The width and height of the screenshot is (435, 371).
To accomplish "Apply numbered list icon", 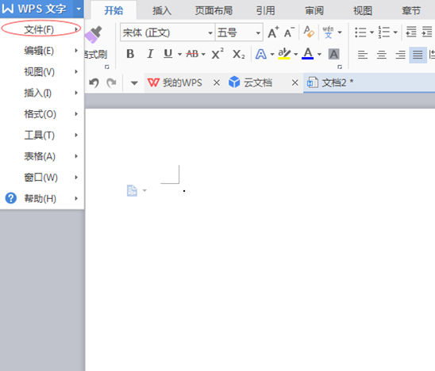I will pyautogui.click(x=384, y=33).
